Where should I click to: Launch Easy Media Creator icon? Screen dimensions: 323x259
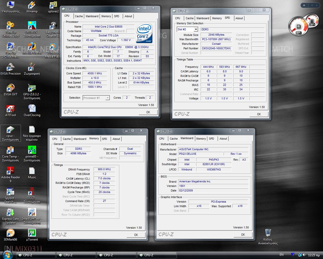click(x=53, y=29)
